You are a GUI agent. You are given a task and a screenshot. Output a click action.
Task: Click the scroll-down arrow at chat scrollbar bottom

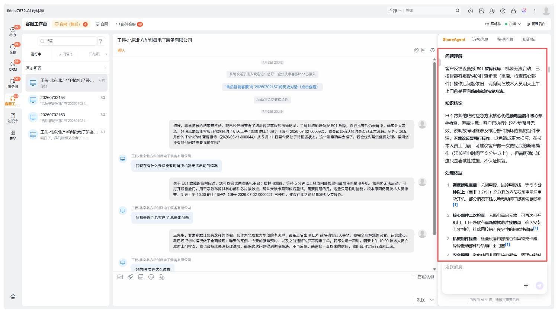click(434, 269)
